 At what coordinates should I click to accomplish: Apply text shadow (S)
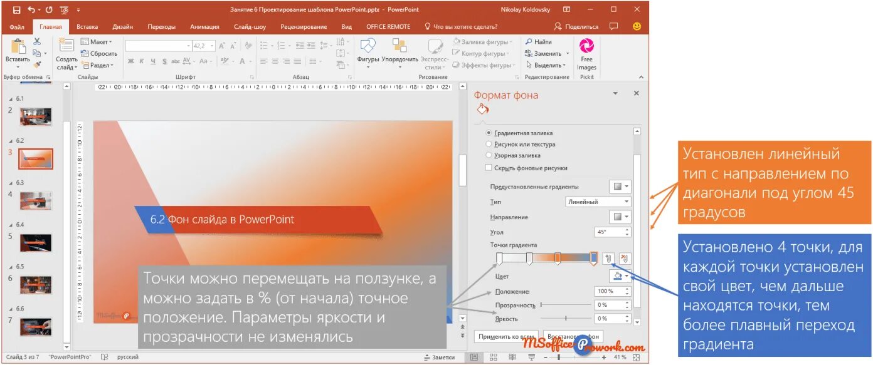click(164, 61)
